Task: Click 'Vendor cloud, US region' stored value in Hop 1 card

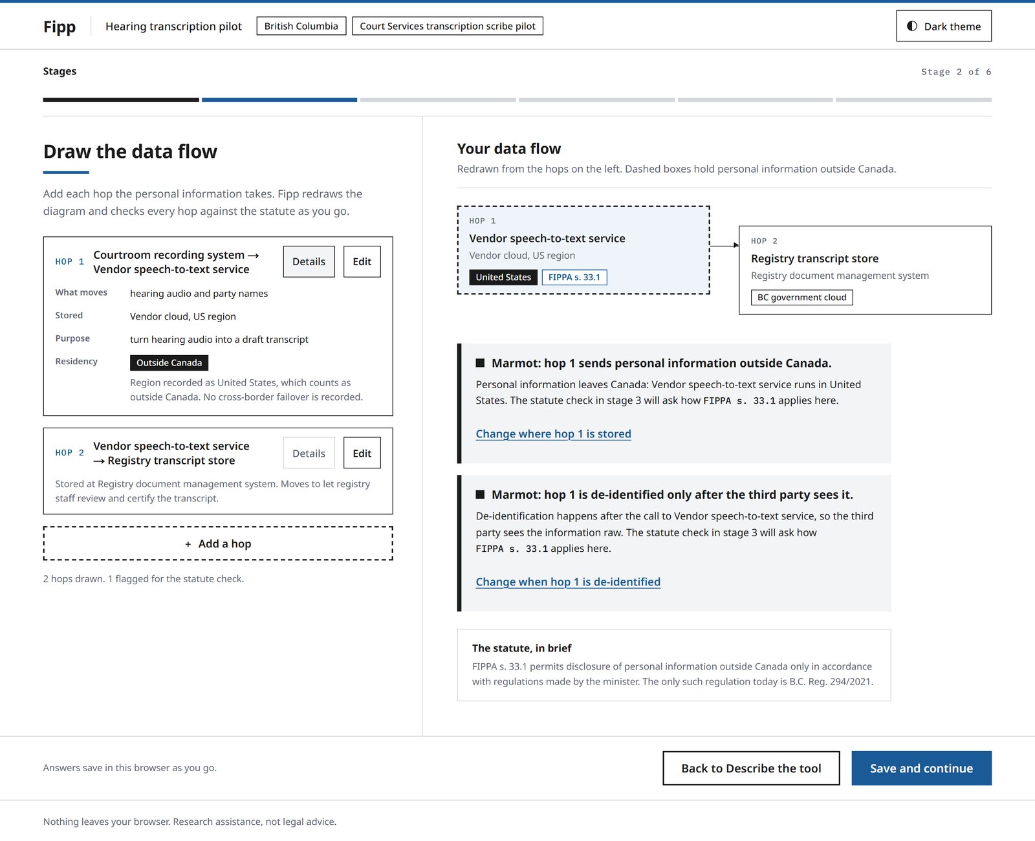Action: coord(183,316)
